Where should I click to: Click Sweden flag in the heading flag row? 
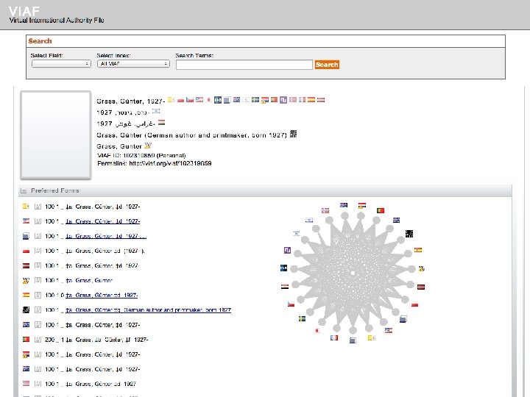(255, 99)
